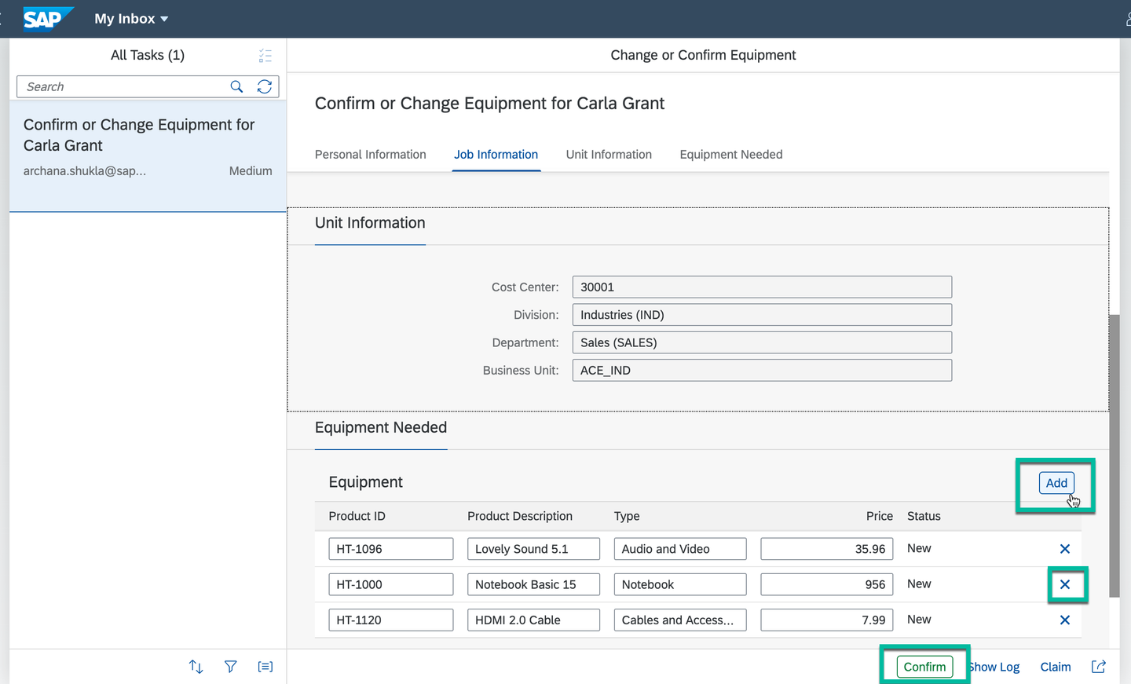1131x684 pixels.
Task: Toggle multi-select mode icon beside All Tasks
Action: [265, 56]
